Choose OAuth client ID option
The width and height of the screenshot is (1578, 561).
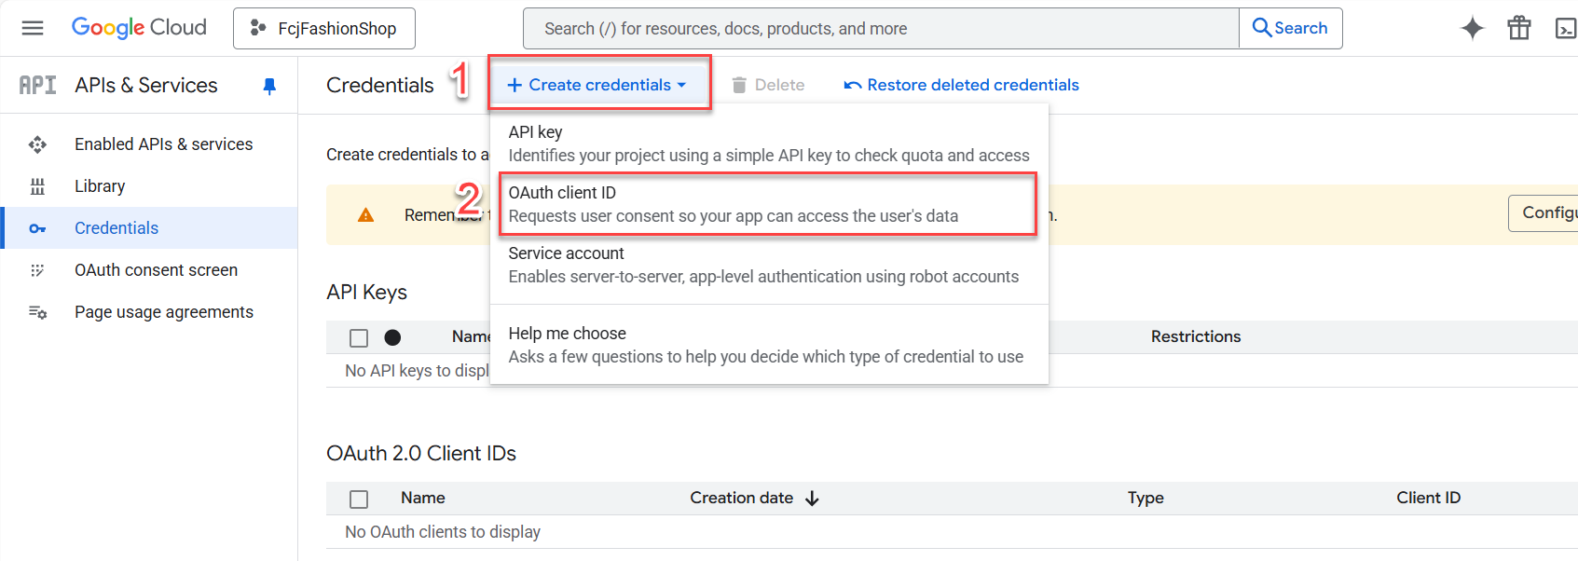coord(769,204)
